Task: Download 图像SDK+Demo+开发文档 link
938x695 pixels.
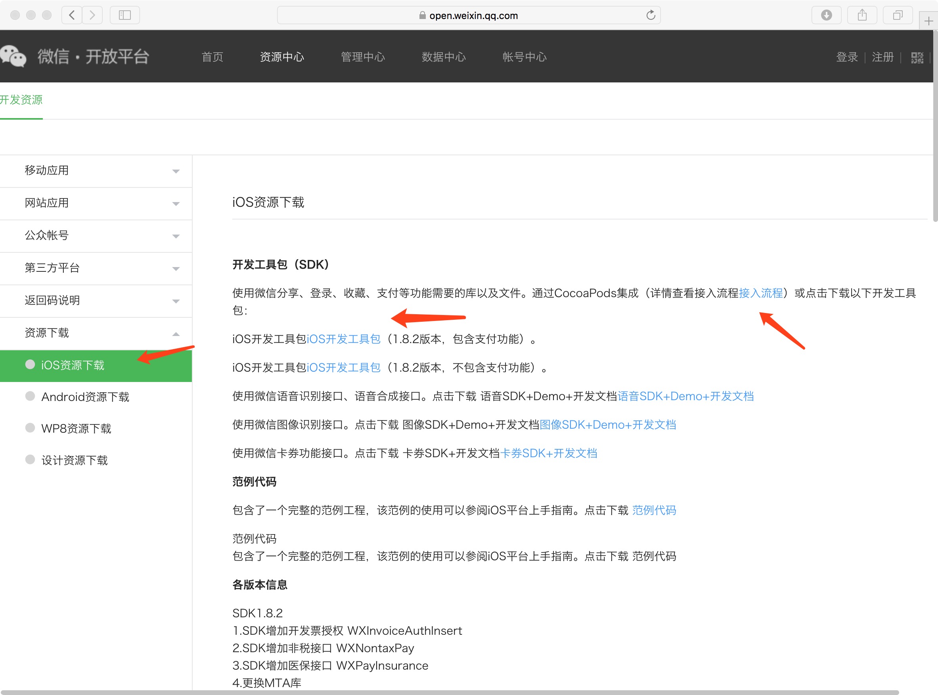Action: [607, 425]
